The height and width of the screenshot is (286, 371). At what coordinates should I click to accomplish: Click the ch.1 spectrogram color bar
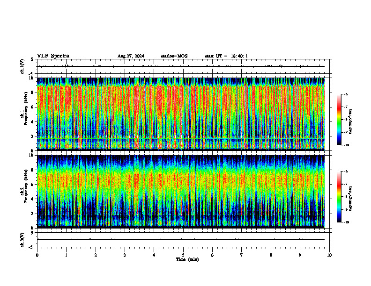tap(339, 120)
